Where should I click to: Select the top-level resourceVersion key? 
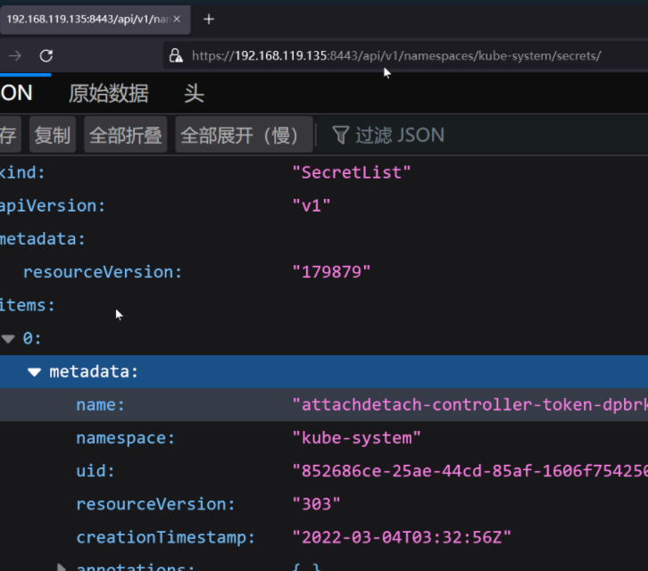click(103, 272)
